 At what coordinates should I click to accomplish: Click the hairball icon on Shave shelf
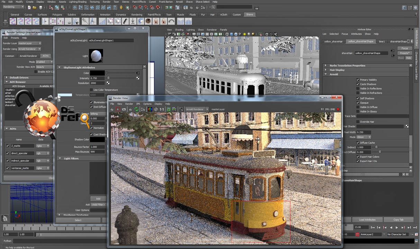click(x=148, y=21)
